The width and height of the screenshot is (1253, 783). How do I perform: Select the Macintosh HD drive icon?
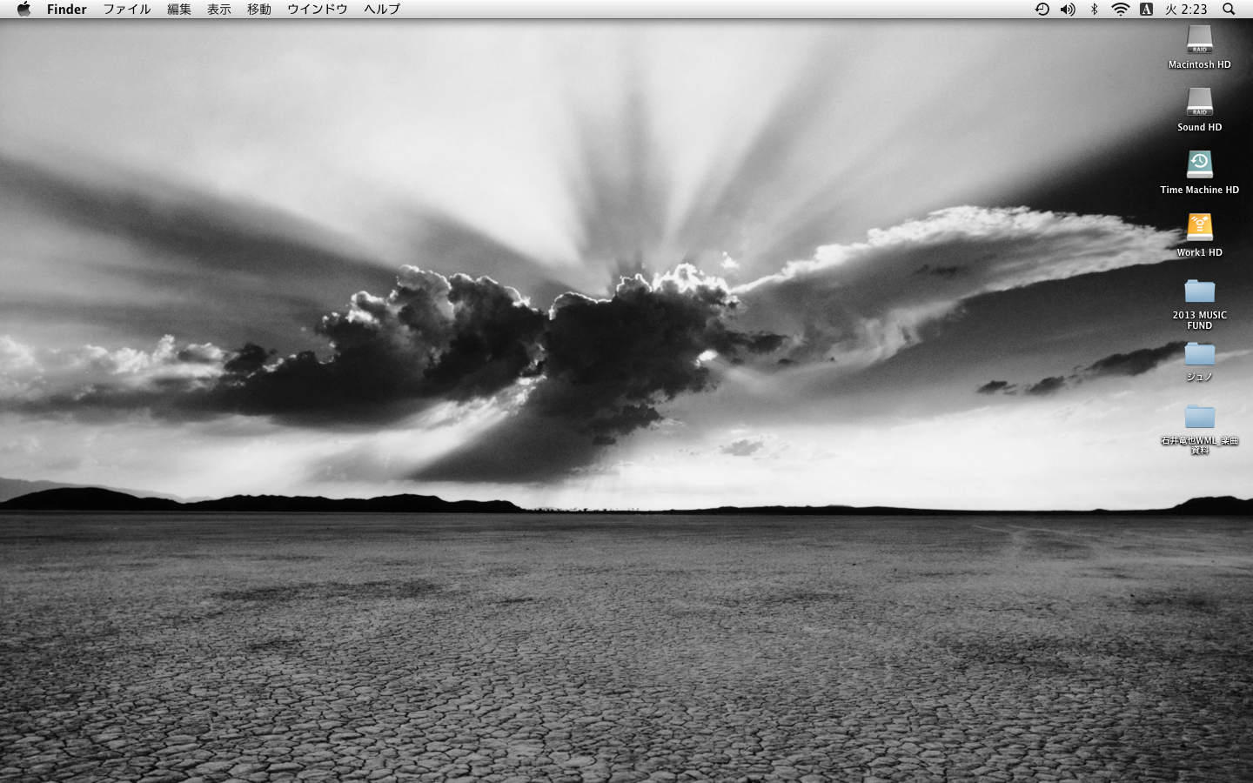tap(1200, 39)
